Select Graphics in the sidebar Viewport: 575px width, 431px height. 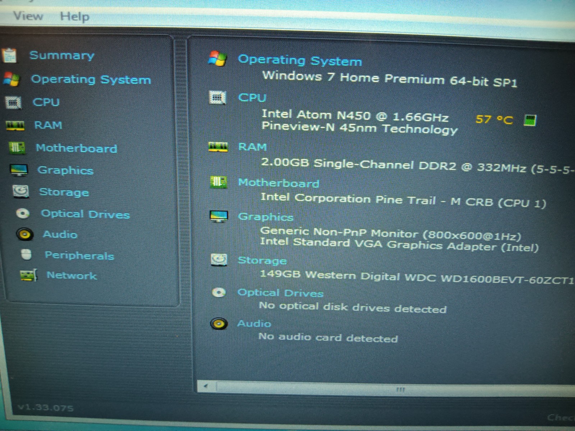[65, 170]
